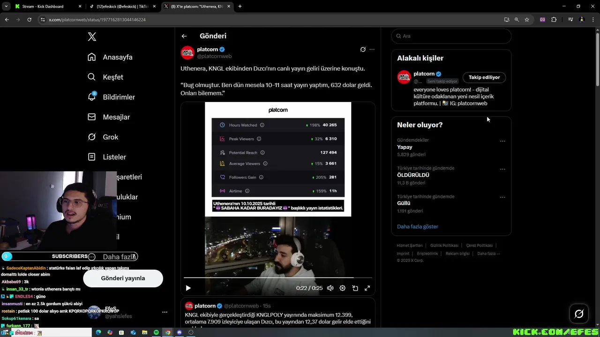Open options for Yapay trend
This screenshot has height=337, width=600.
click(x=502, y=141)
